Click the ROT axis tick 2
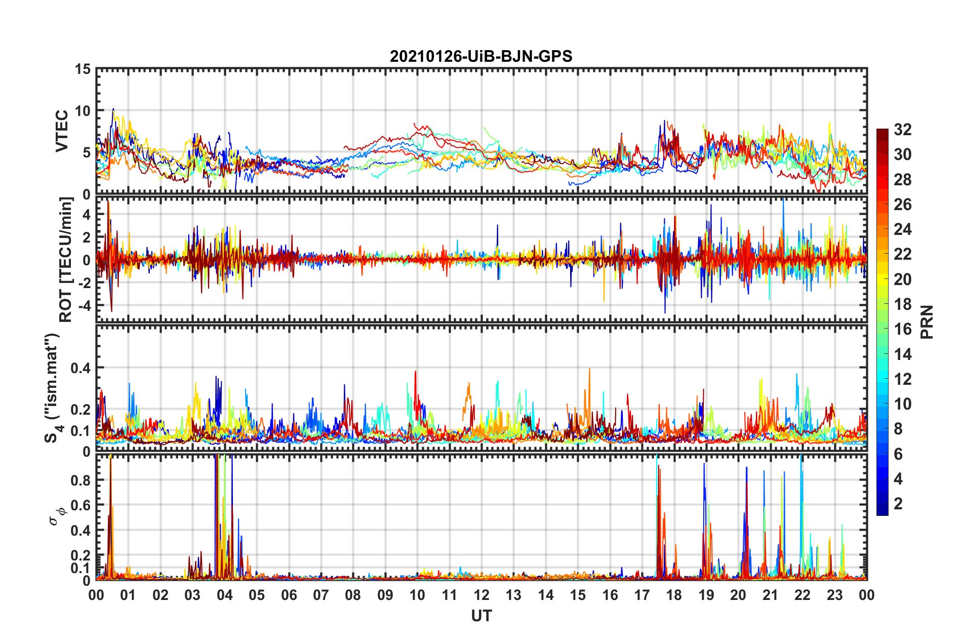963x644 pixels. 87,237
